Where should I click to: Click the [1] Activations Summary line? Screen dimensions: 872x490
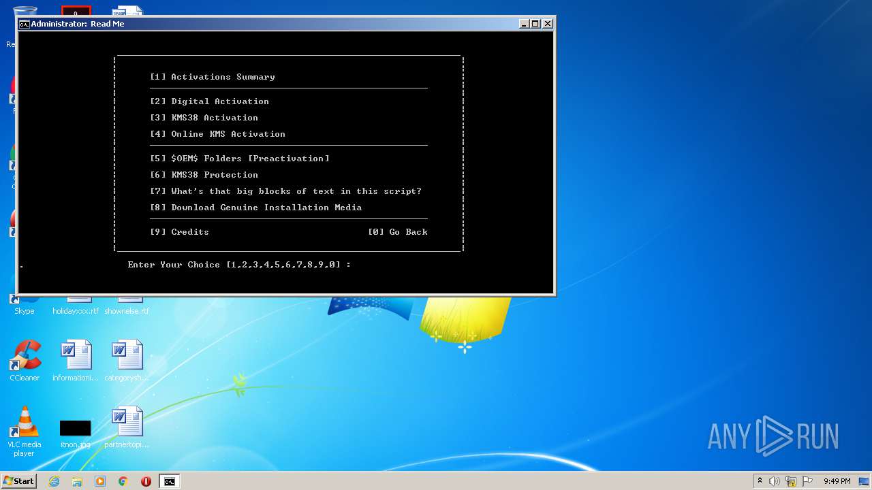tap(213, 77)
